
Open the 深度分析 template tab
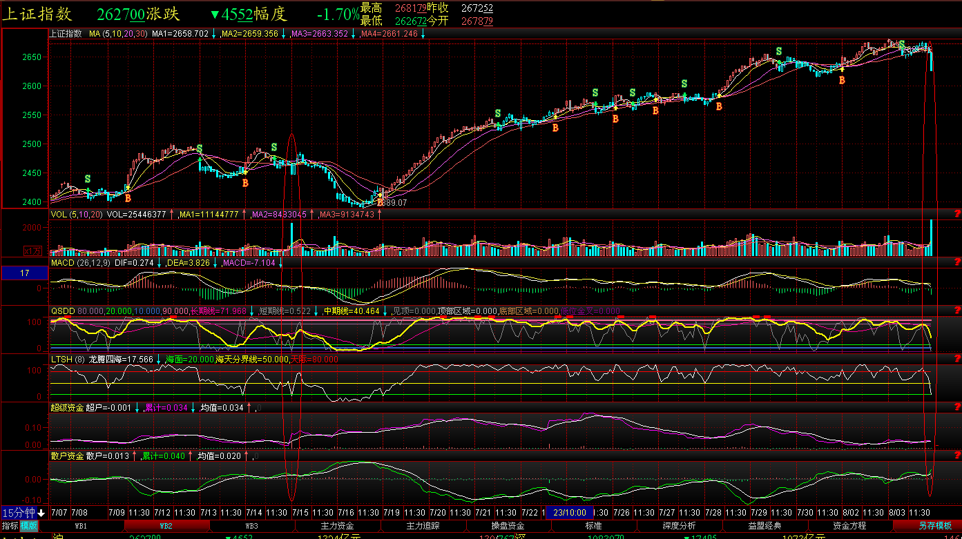[679, 526]
